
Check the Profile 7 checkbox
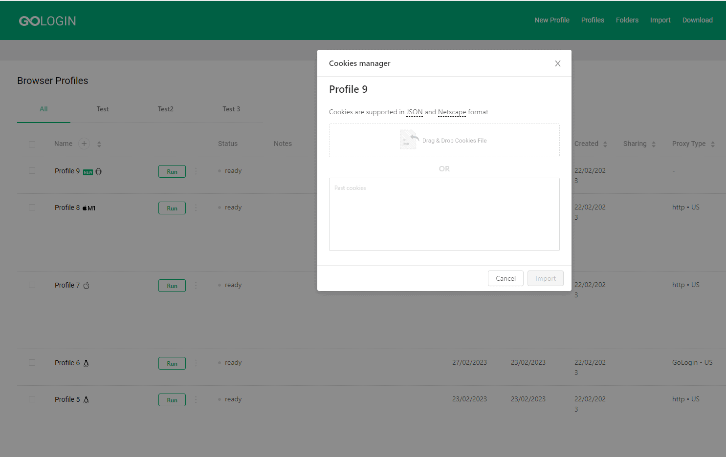[x=32, y=285]
